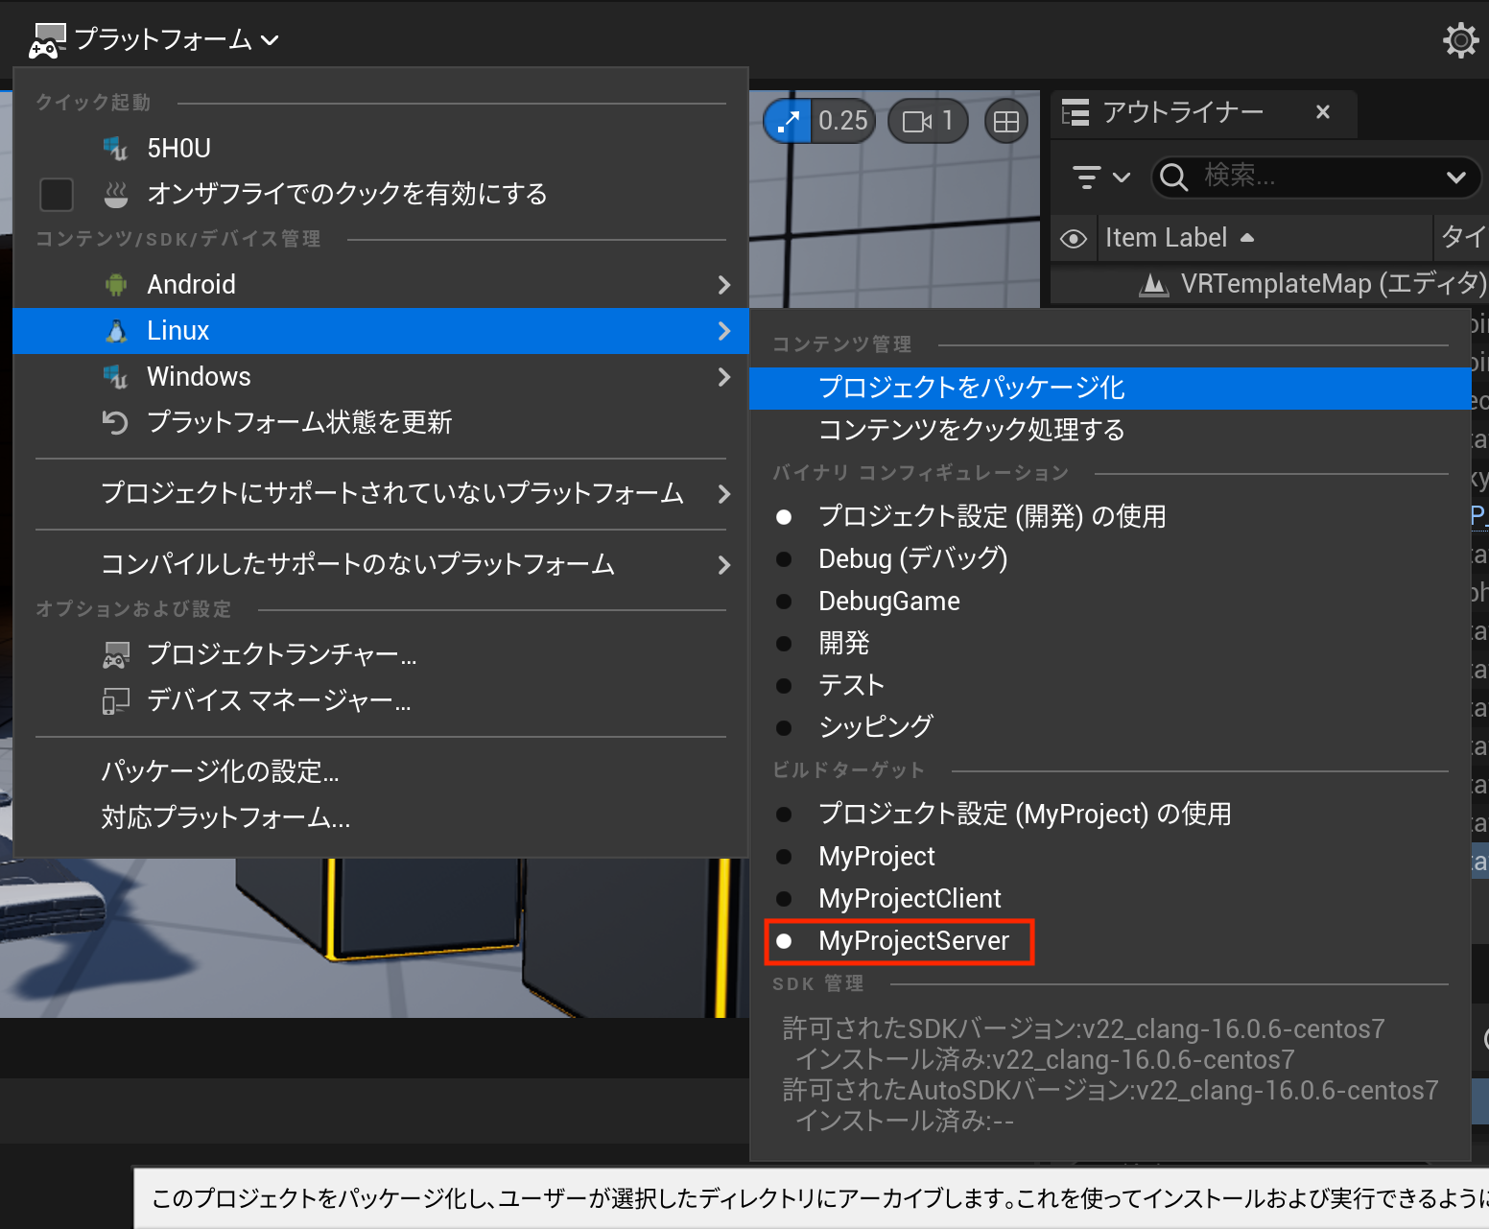The height and width of the screenshot is (1229, 1489).
Task: Click the Outliner search field
Action: coord(1314,177)
